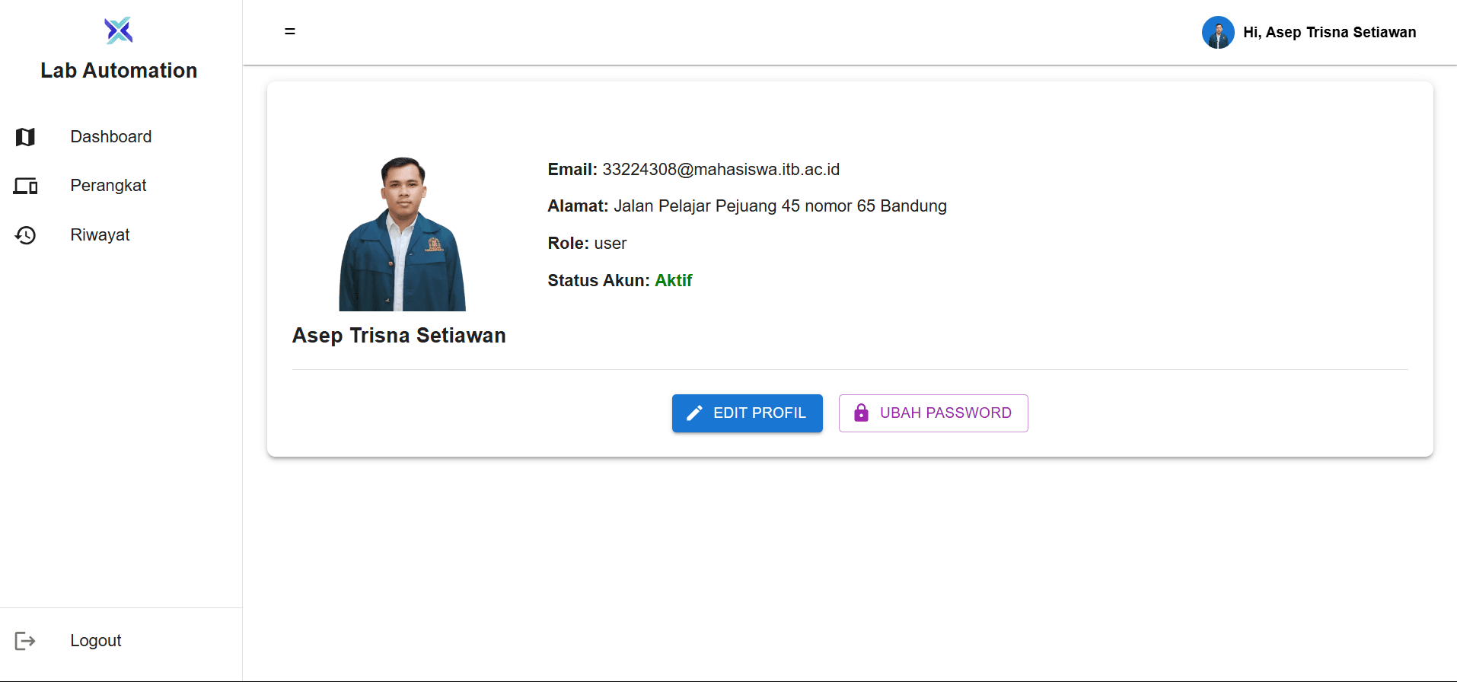Click the Logout exit icon
The image size is (1457, 682).
25,641
